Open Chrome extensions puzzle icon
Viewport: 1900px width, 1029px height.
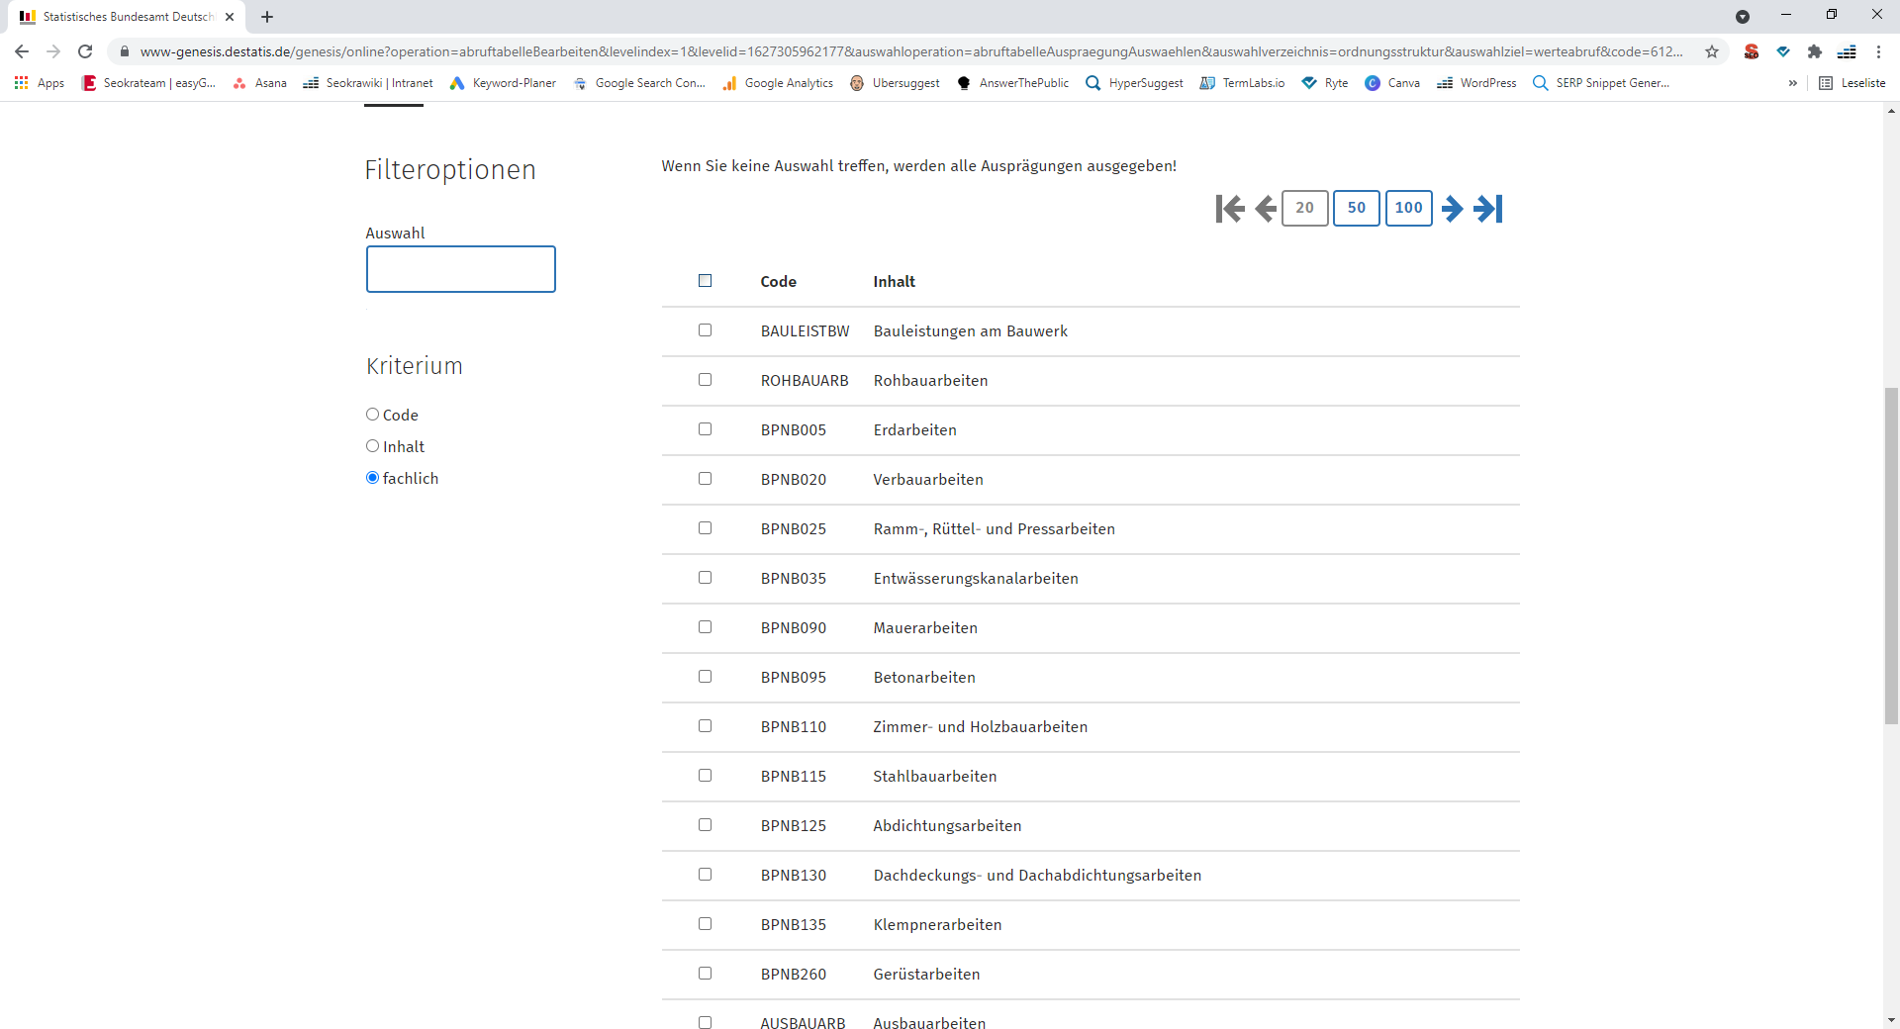click(x=1814, y=51)
